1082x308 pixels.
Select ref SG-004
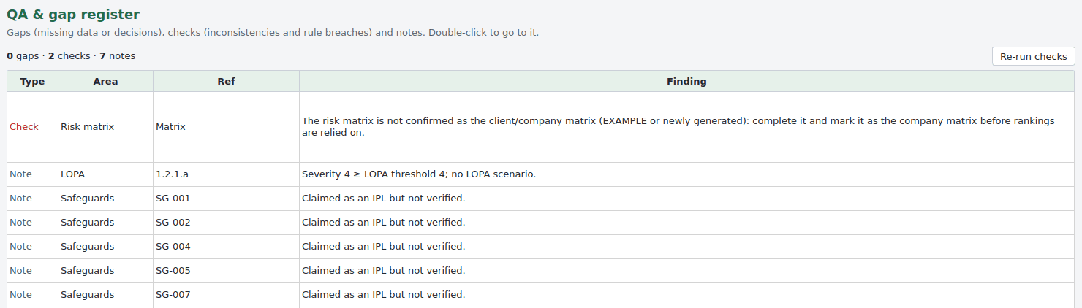227,247
